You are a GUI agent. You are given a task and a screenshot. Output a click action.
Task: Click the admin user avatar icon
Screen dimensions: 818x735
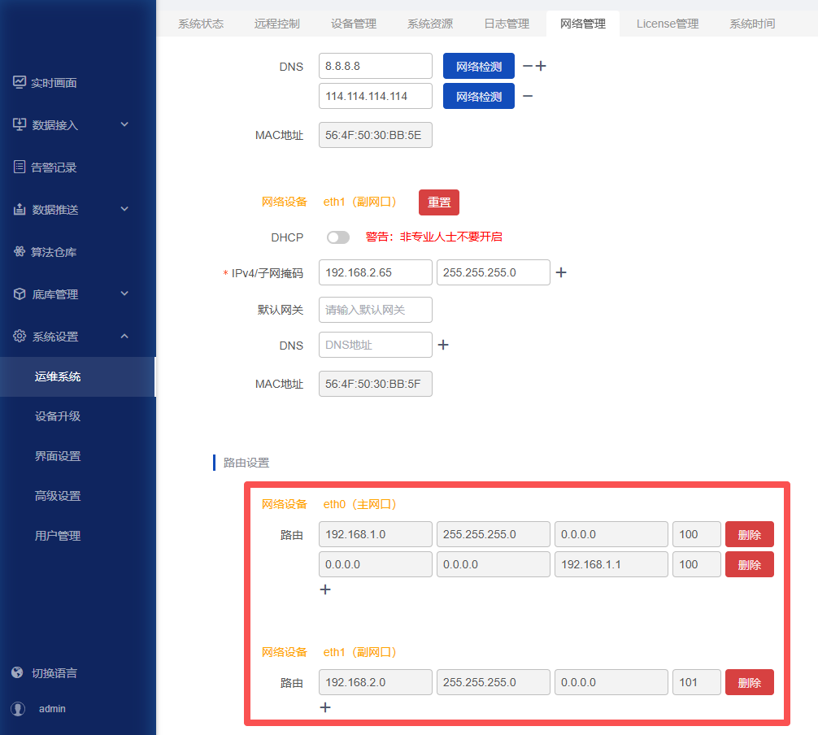pyautogui.click(x=18, y=708)
